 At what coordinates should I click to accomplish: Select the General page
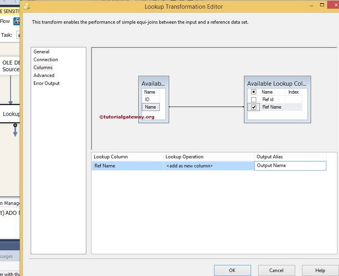(x=41, y=52)
